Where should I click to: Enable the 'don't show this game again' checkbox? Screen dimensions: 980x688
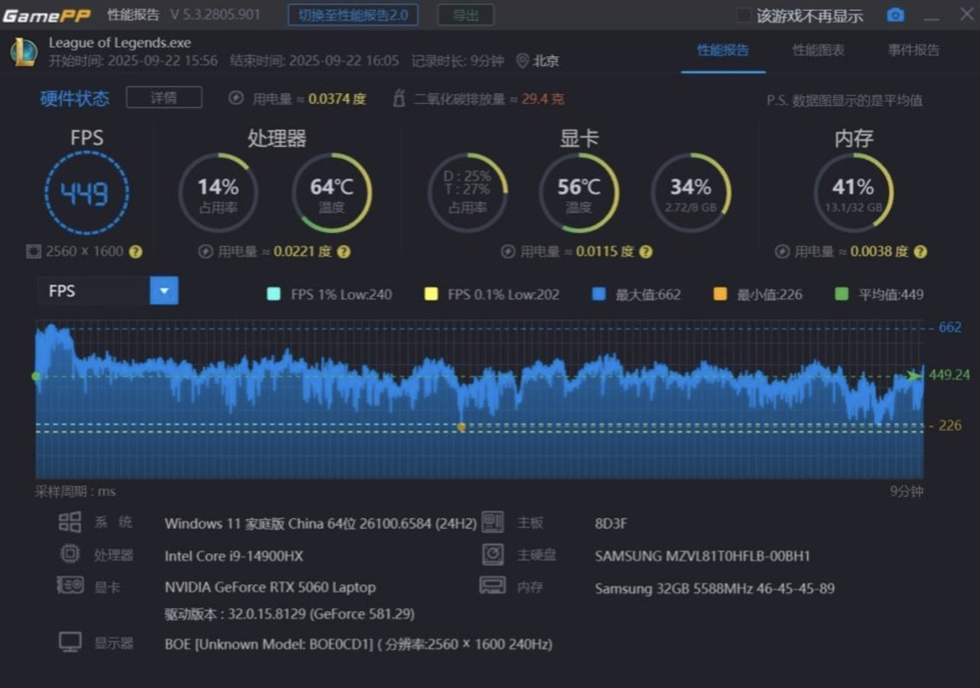(x=744, y=16)
